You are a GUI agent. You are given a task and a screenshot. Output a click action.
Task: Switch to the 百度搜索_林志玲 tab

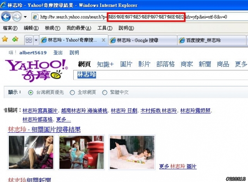[x=212, y=40]
